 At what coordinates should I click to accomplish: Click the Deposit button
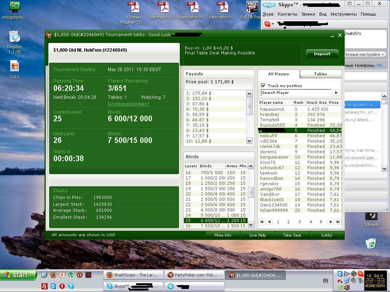322,54
